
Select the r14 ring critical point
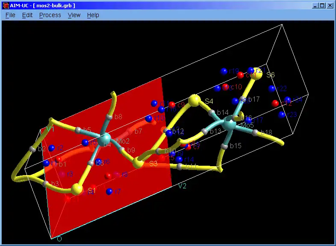179,159
